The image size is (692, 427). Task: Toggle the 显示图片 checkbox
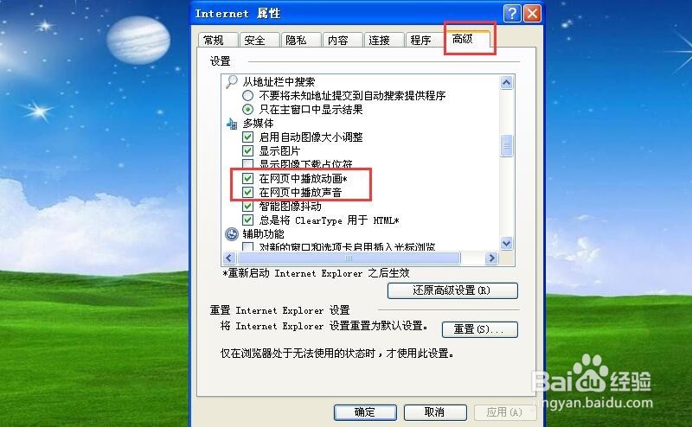(247, 151)
